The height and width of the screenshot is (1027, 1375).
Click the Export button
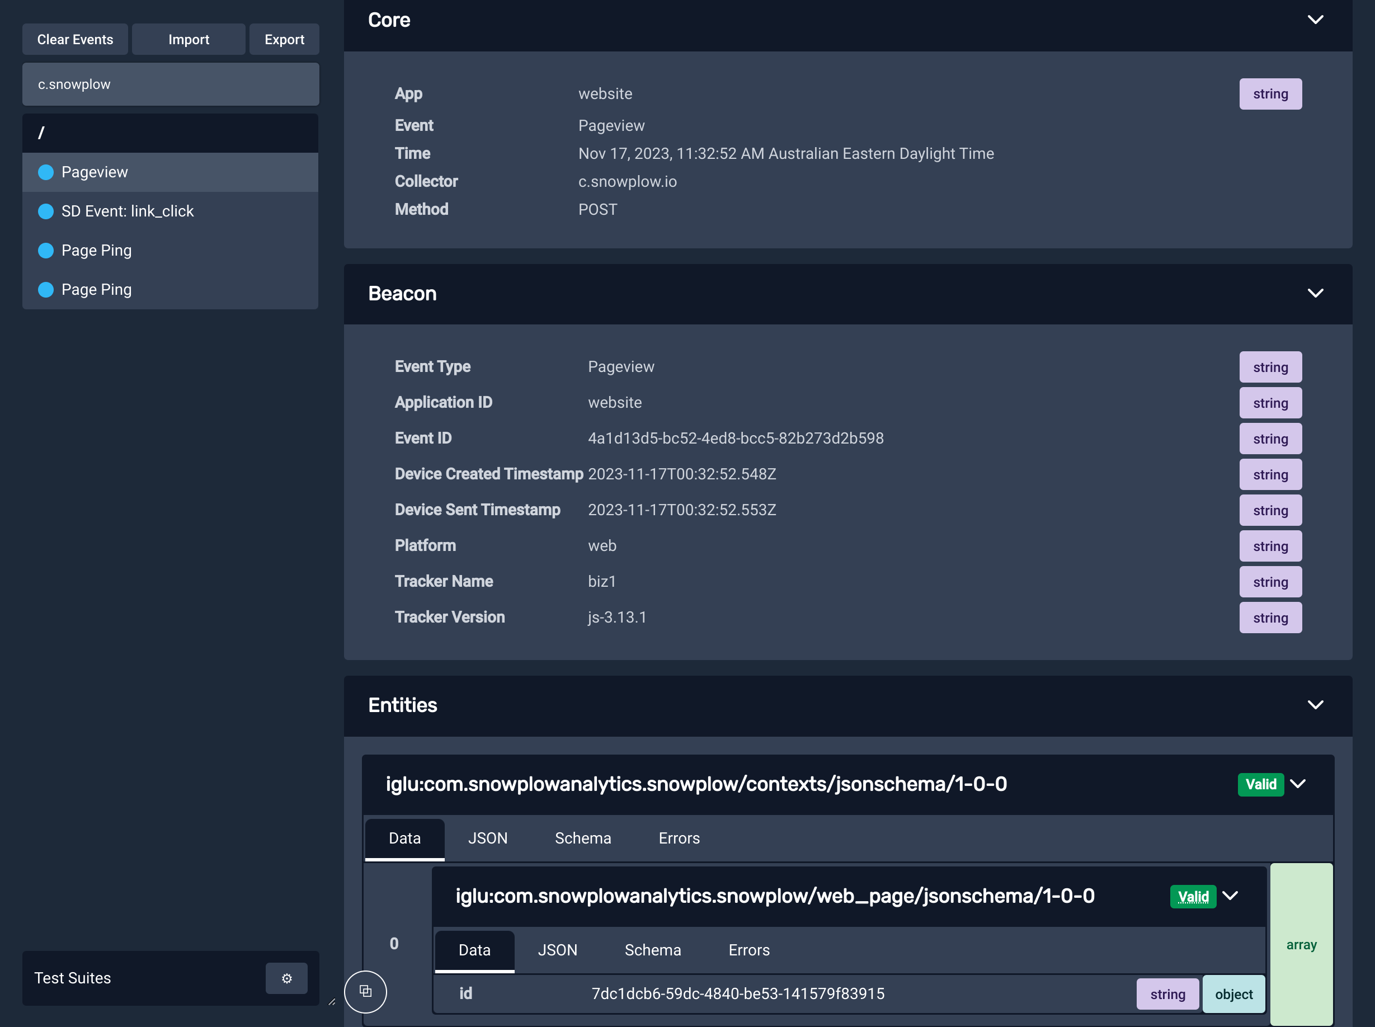[x=284, y=40]
